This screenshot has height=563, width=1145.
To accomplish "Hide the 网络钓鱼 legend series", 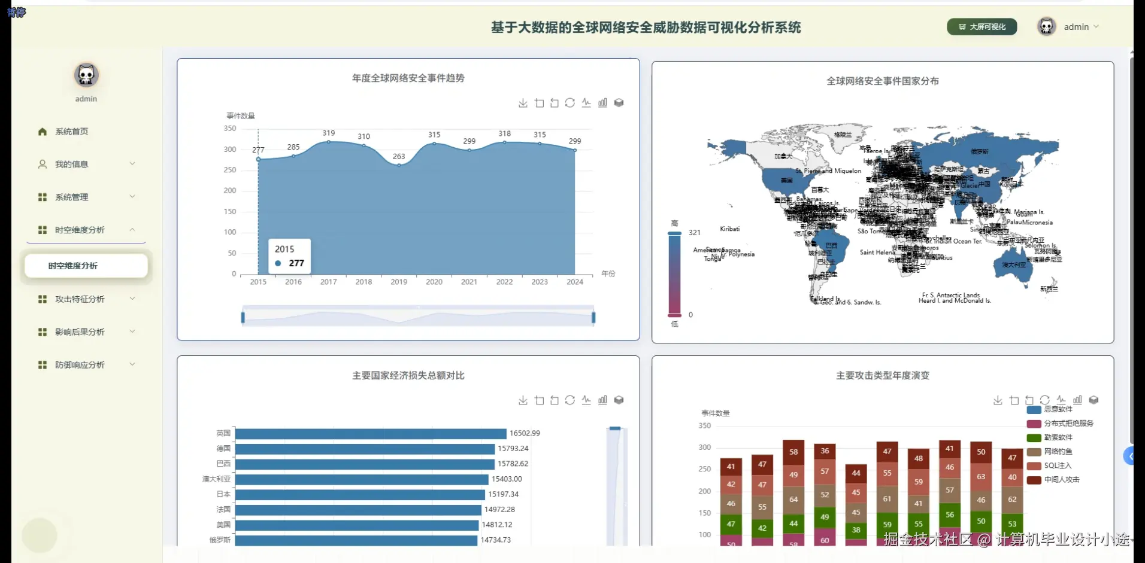I will pos(1050,452).
